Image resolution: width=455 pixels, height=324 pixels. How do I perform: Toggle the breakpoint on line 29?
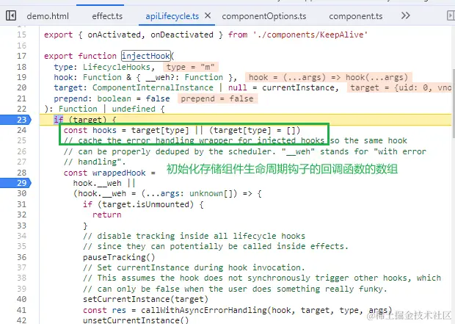click(x=15, y=183)
